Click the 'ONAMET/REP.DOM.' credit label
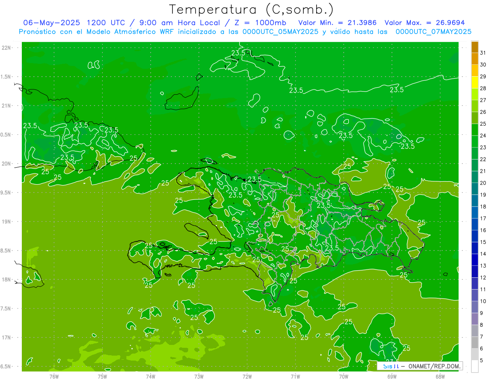This screenshot has height=382, width=494. 434,366
